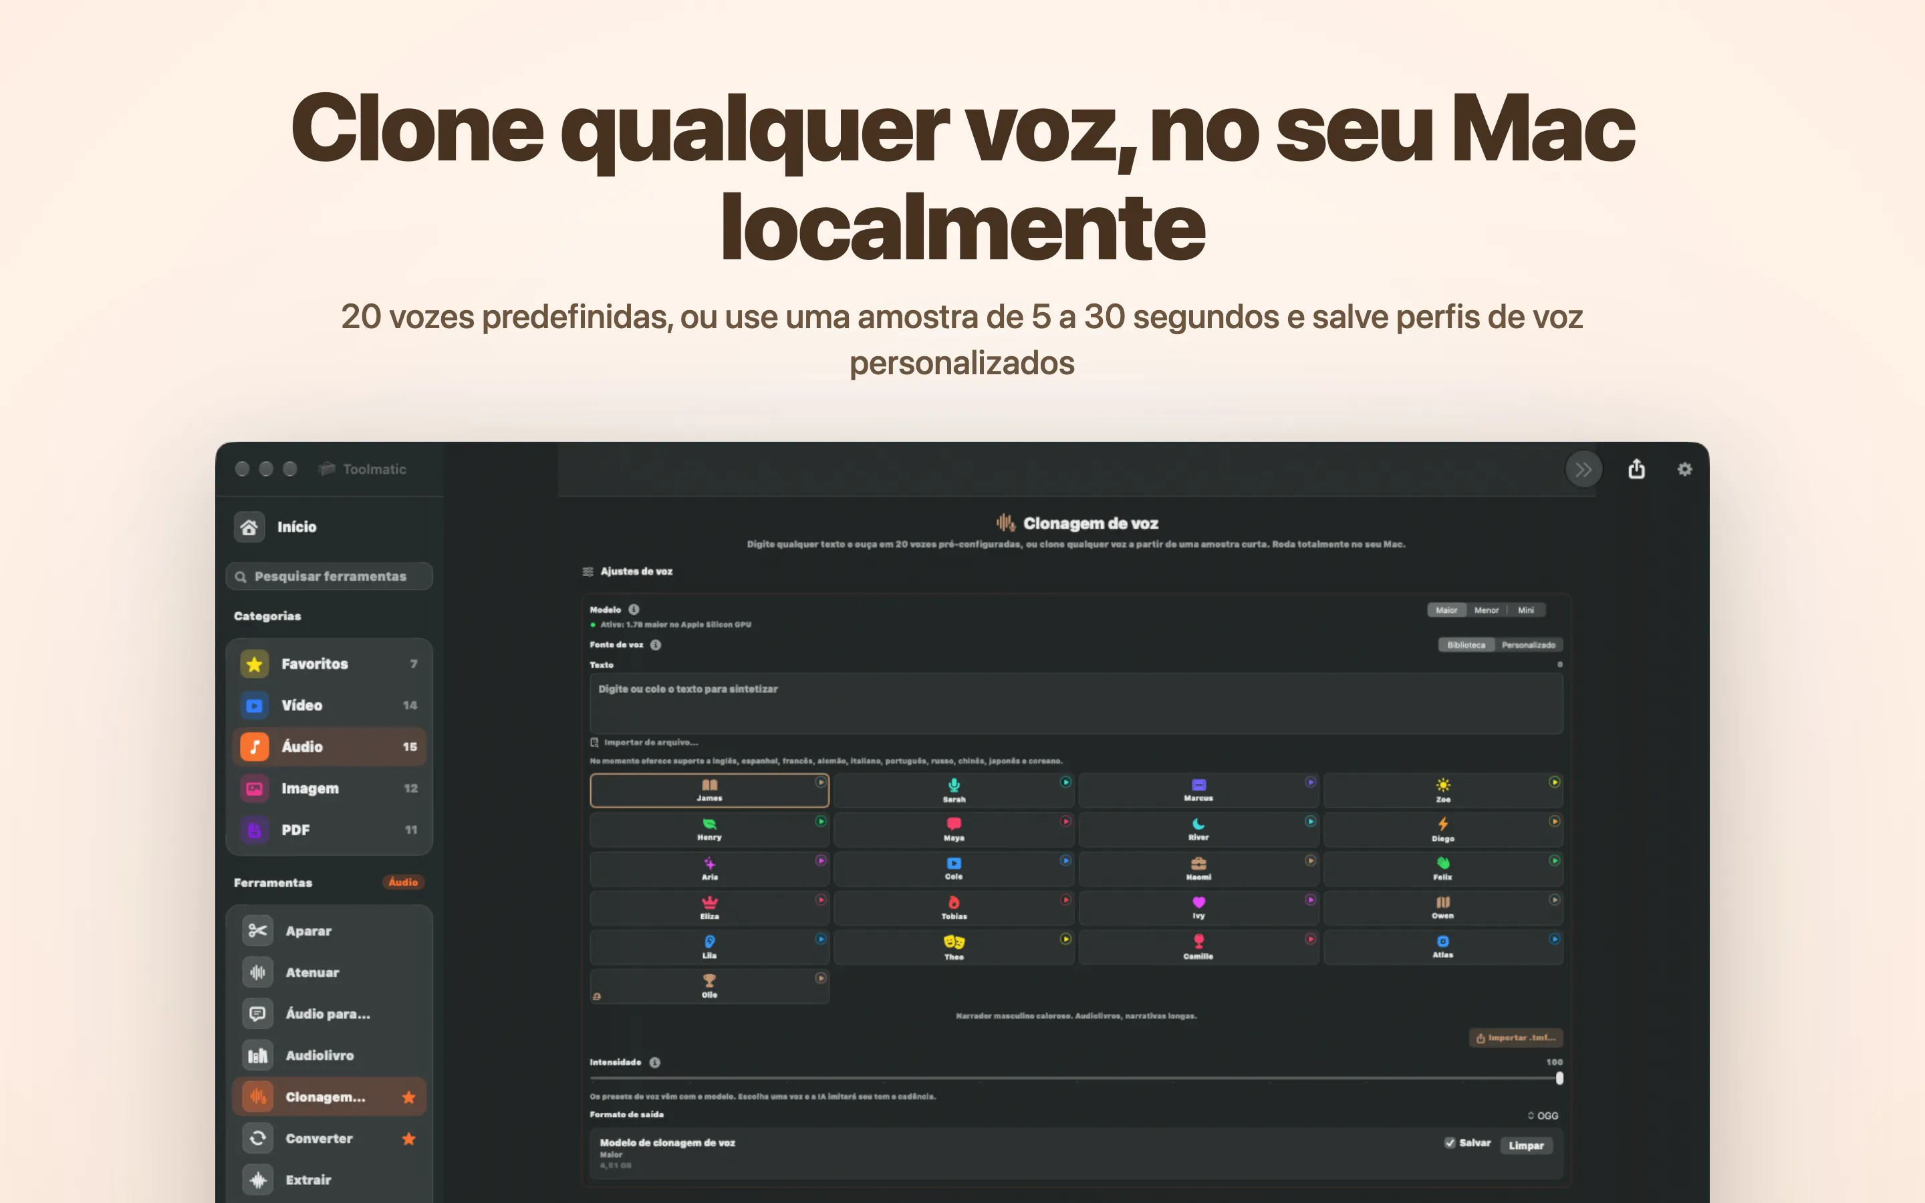Open the Áudio para... tool
This screenshot has width=1925, height=1203.
click(x=330, y=1014)
